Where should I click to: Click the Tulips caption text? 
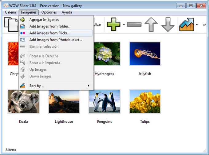145,121
